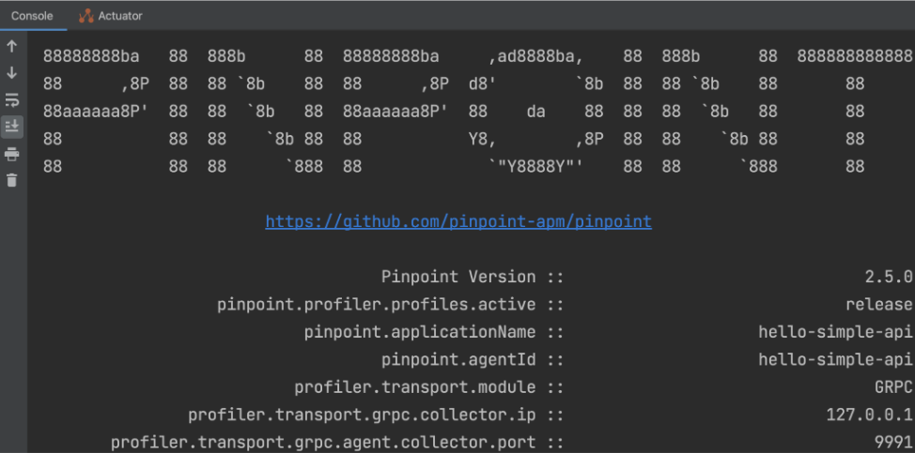Click the release profile value

[878, 305]
